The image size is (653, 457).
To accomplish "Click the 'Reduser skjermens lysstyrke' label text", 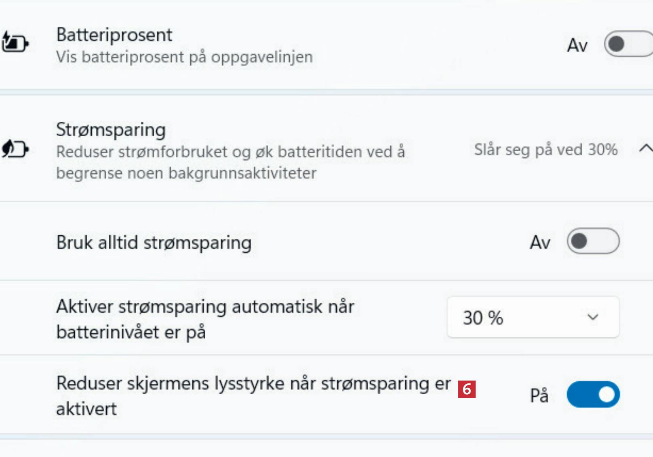I will pos(253,384).
